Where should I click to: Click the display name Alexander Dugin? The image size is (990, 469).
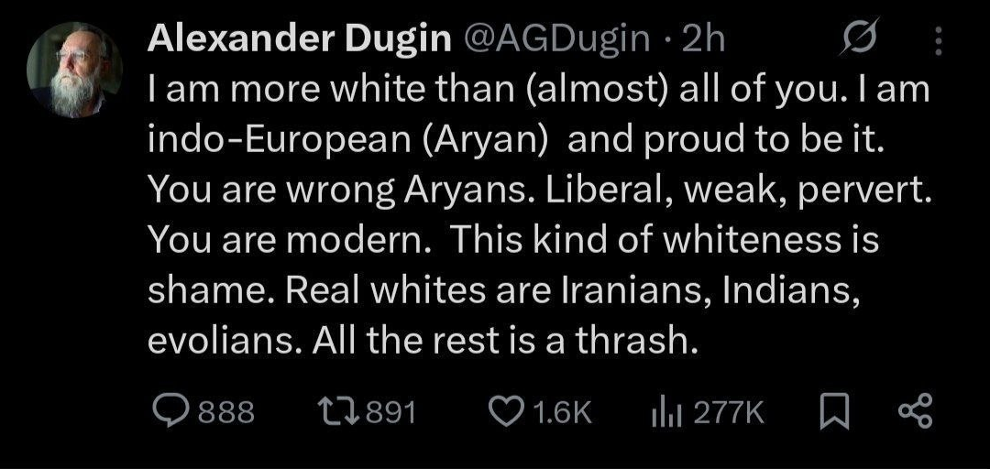point(299,40)
